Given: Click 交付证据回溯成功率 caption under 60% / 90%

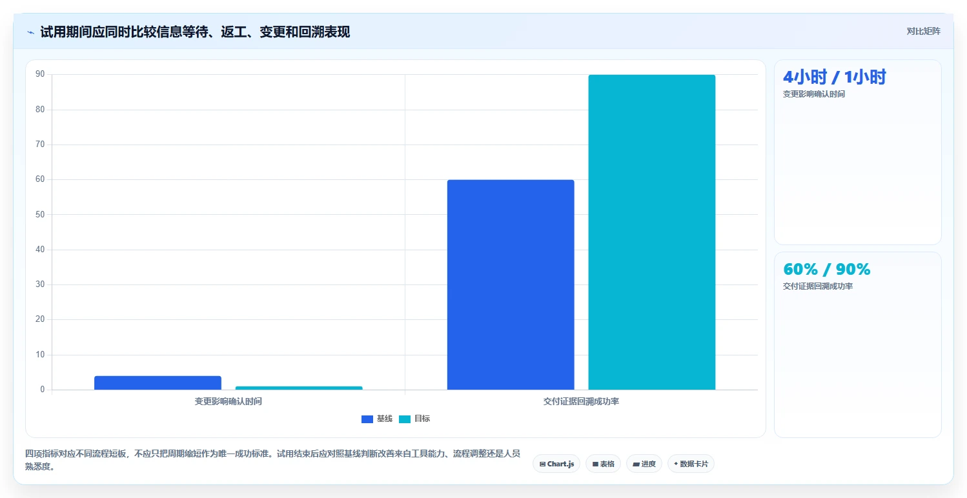Looking at the screenshot, I should [x=818, y=286].
